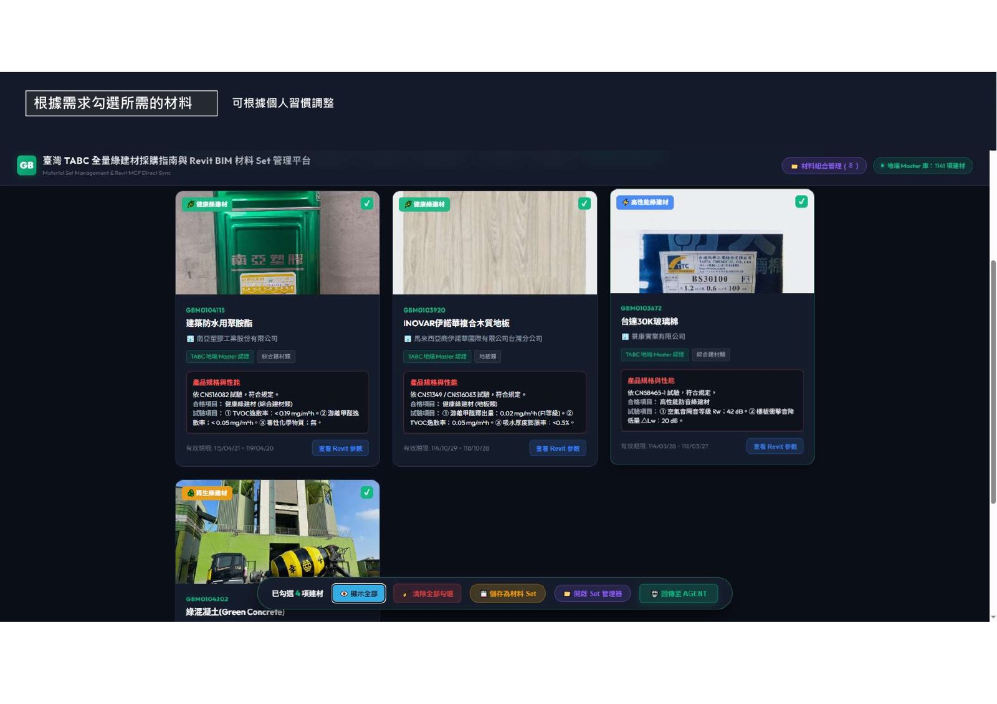Click the building icon beside 南亞塑膠工業股份有限公司

pos(190,339)
